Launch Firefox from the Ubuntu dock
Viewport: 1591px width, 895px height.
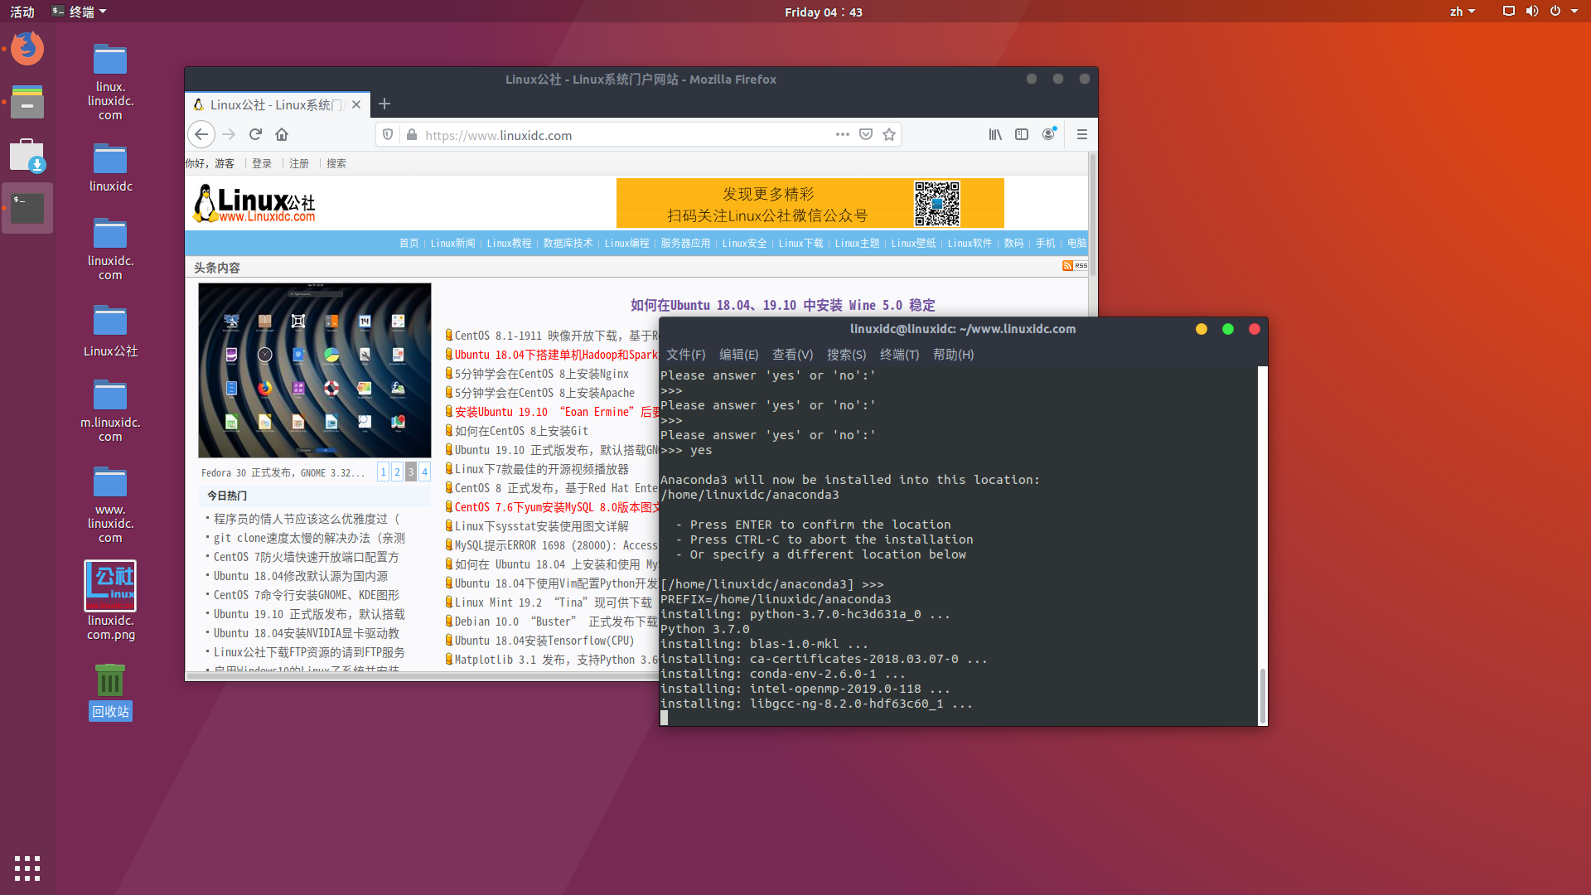[27, 48]
